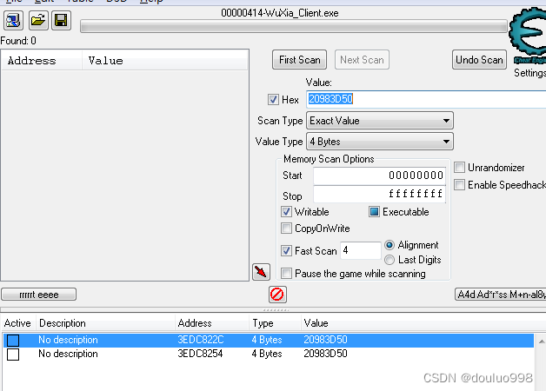This screenshot has height=391, width=546.
Task: Click the 4 Bytes type in row 3EDC822C
Action: tap(267, 340)
